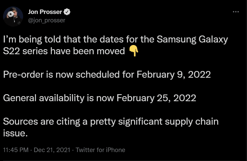
Task: Click the words 'Samsung Galaxy' in tweet
Action: [x=192, y=39]
